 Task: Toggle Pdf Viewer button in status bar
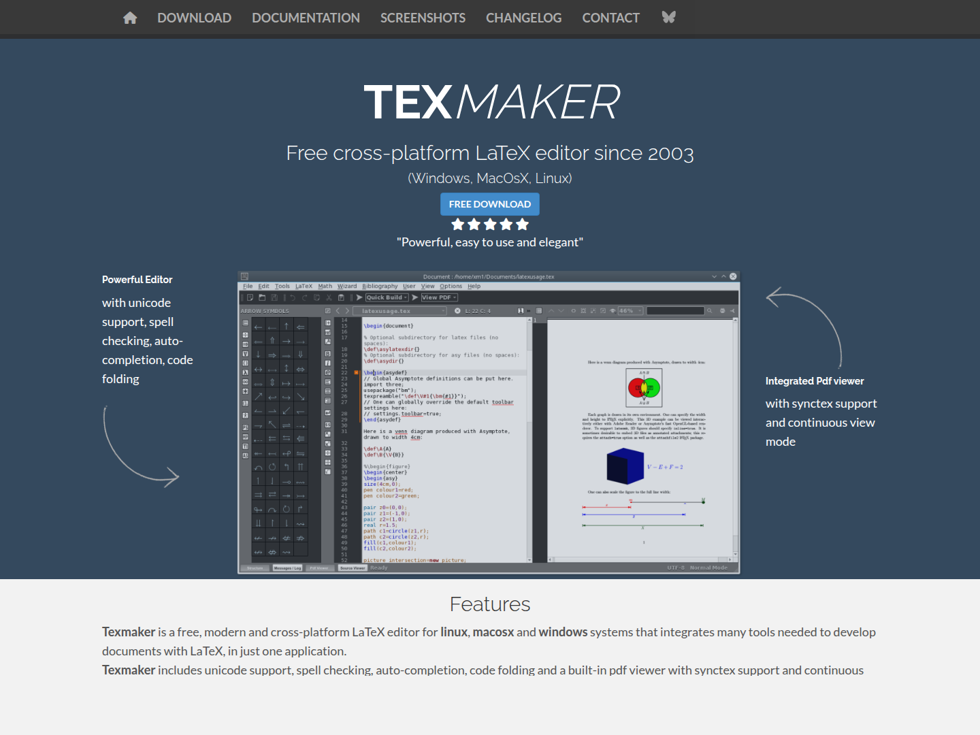[x=319, y=568]
